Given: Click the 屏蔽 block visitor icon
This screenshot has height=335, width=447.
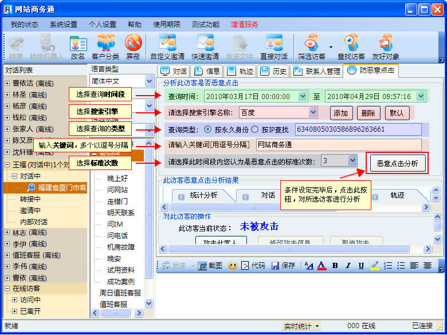Looking at the screenshot, I should point(133,47).
